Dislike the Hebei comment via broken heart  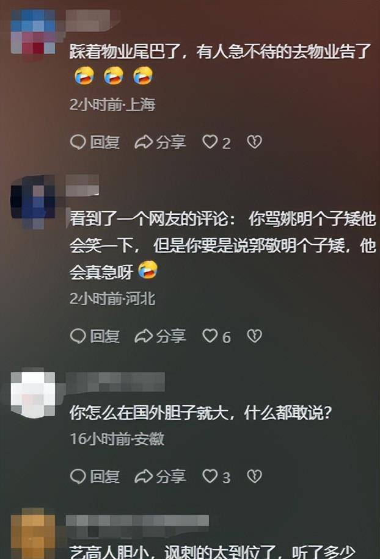254,336
